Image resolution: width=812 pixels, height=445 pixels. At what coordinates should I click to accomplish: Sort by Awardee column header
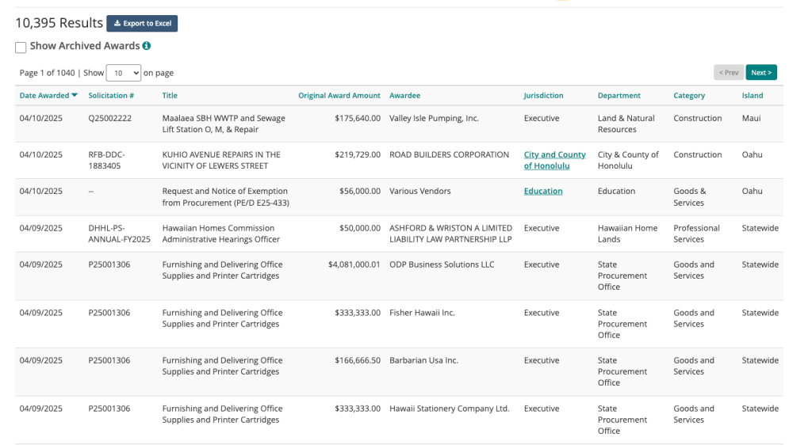click(x=405, y=96)
